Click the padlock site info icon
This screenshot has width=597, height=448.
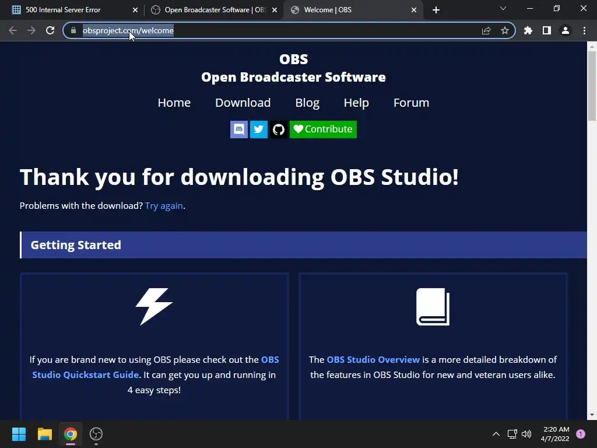point(73,30)
